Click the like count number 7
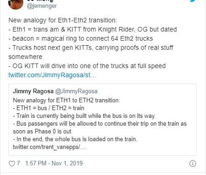This screenshot has width=206, height=175. (18, 163)
